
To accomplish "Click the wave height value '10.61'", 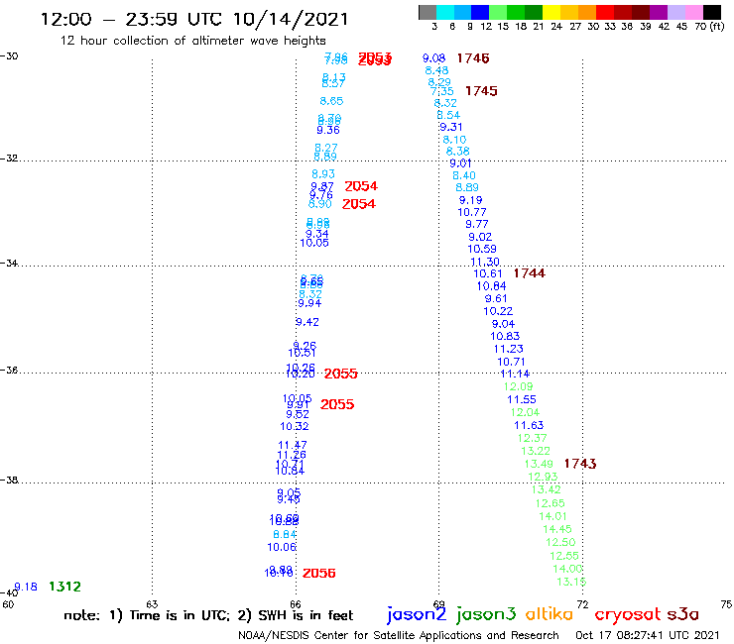I will click(487, 273).
